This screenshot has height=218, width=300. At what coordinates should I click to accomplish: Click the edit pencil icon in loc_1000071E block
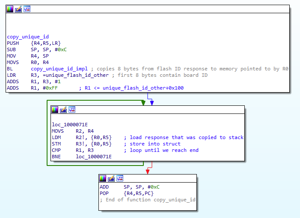[x=63, y=110]
